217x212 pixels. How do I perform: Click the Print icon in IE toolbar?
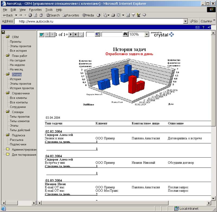113,15
